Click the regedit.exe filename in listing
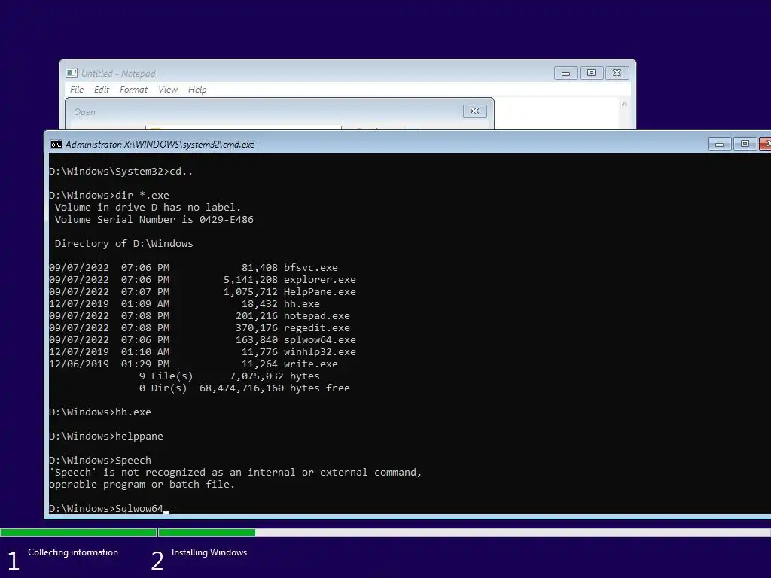771x578 pixels. pyautogui.click(x=317, y=328)
